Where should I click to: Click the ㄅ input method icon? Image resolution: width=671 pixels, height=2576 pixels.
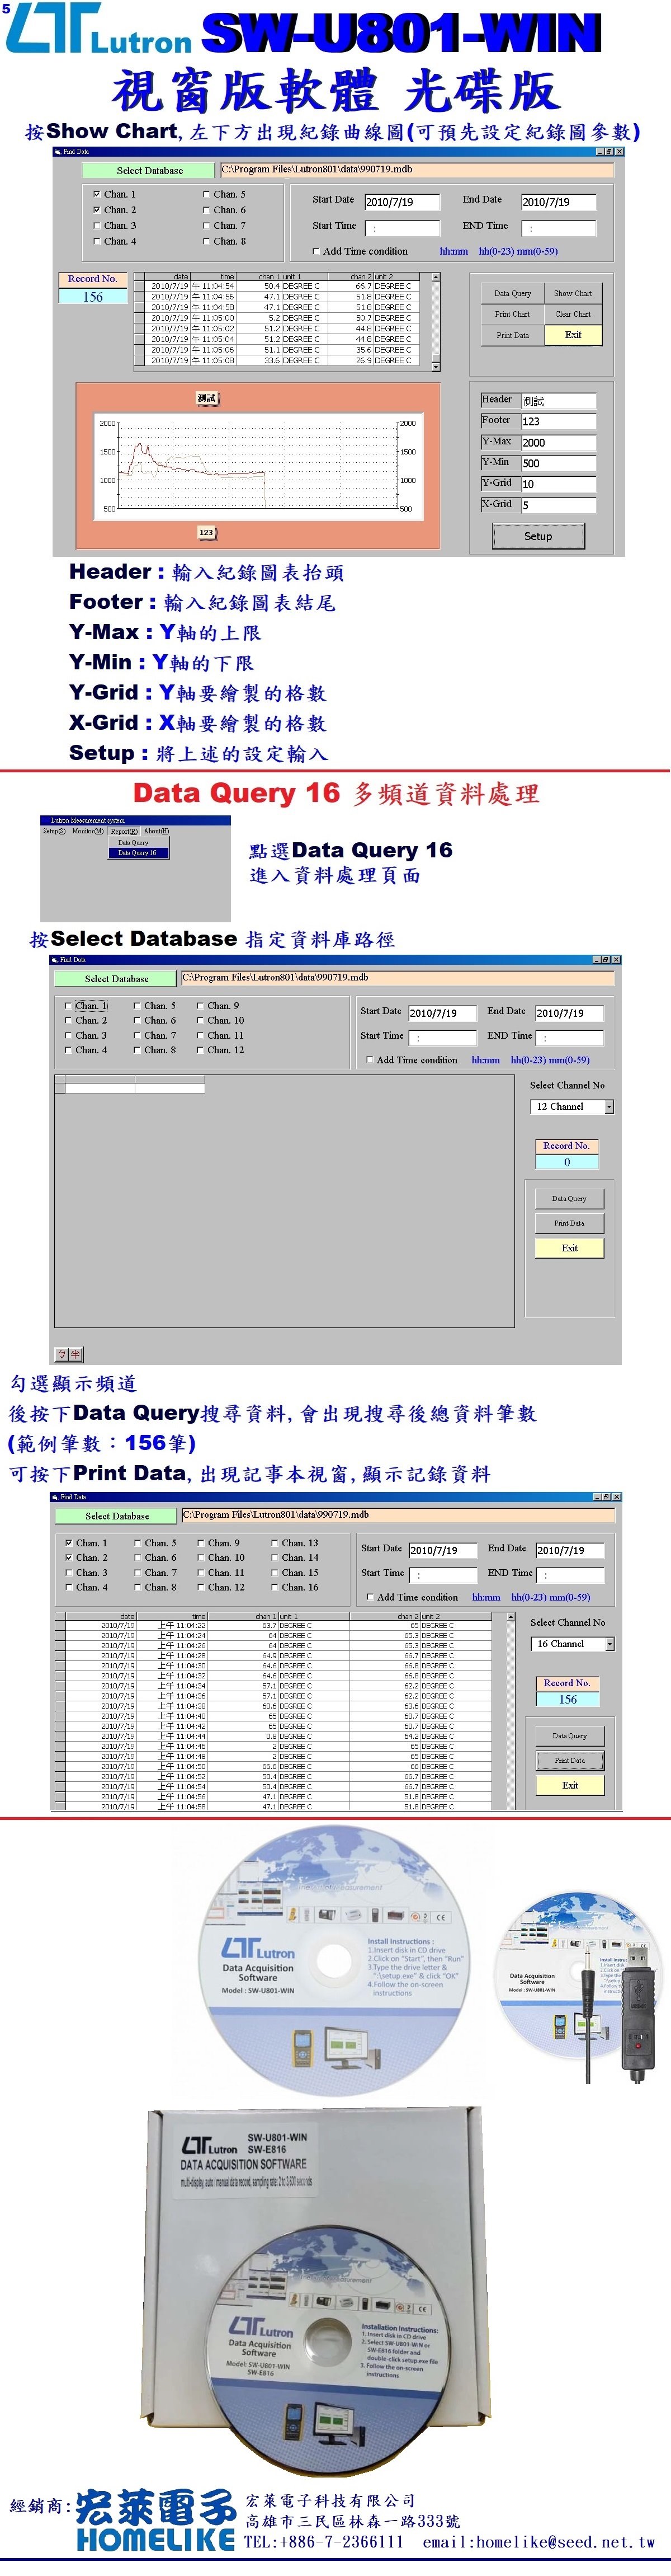pos(62,1354)
